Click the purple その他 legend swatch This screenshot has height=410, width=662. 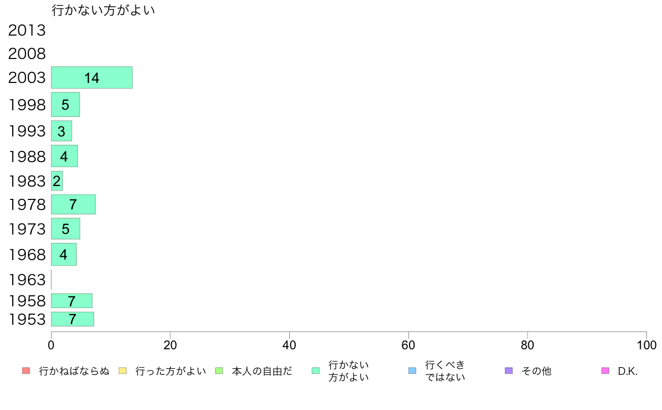coord(509,371)
